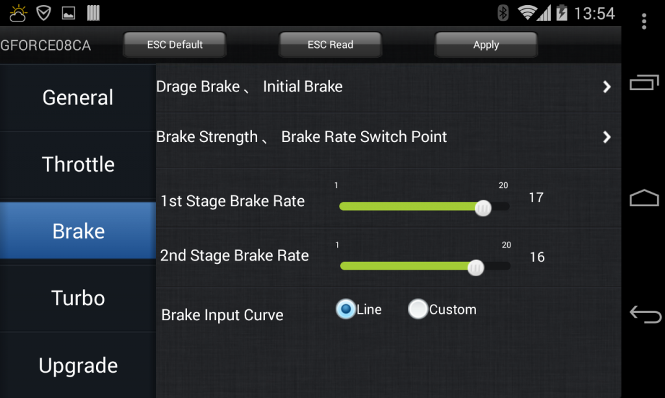This screenshot has height=398, width=665.
Task: Click the Apply button
Action: [x=486, y=45]
